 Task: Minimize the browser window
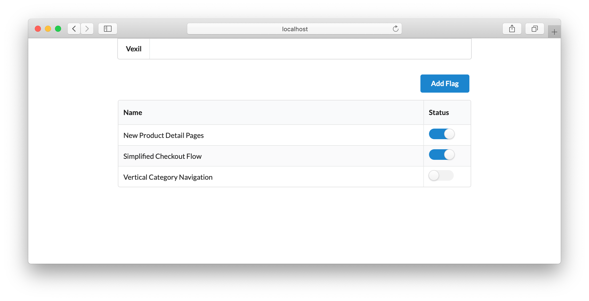click(x=48, y=28)
